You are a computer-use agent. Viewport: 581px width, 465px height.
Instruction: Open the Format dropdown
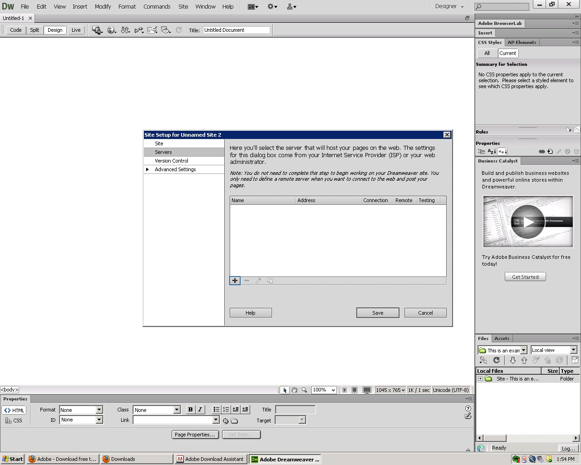(81, 410)
